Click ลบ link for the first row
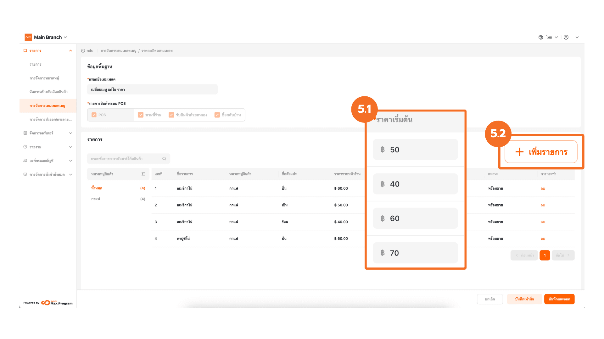 (x=543, y=189)
